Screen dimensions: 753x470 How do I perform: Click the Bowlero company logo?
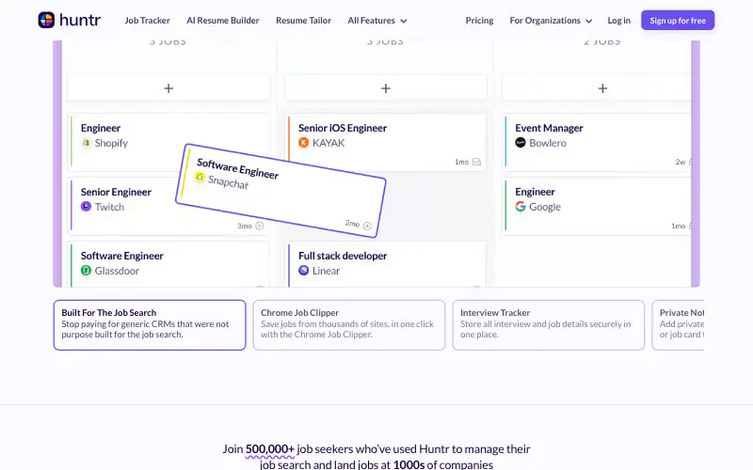pos(521,143)
